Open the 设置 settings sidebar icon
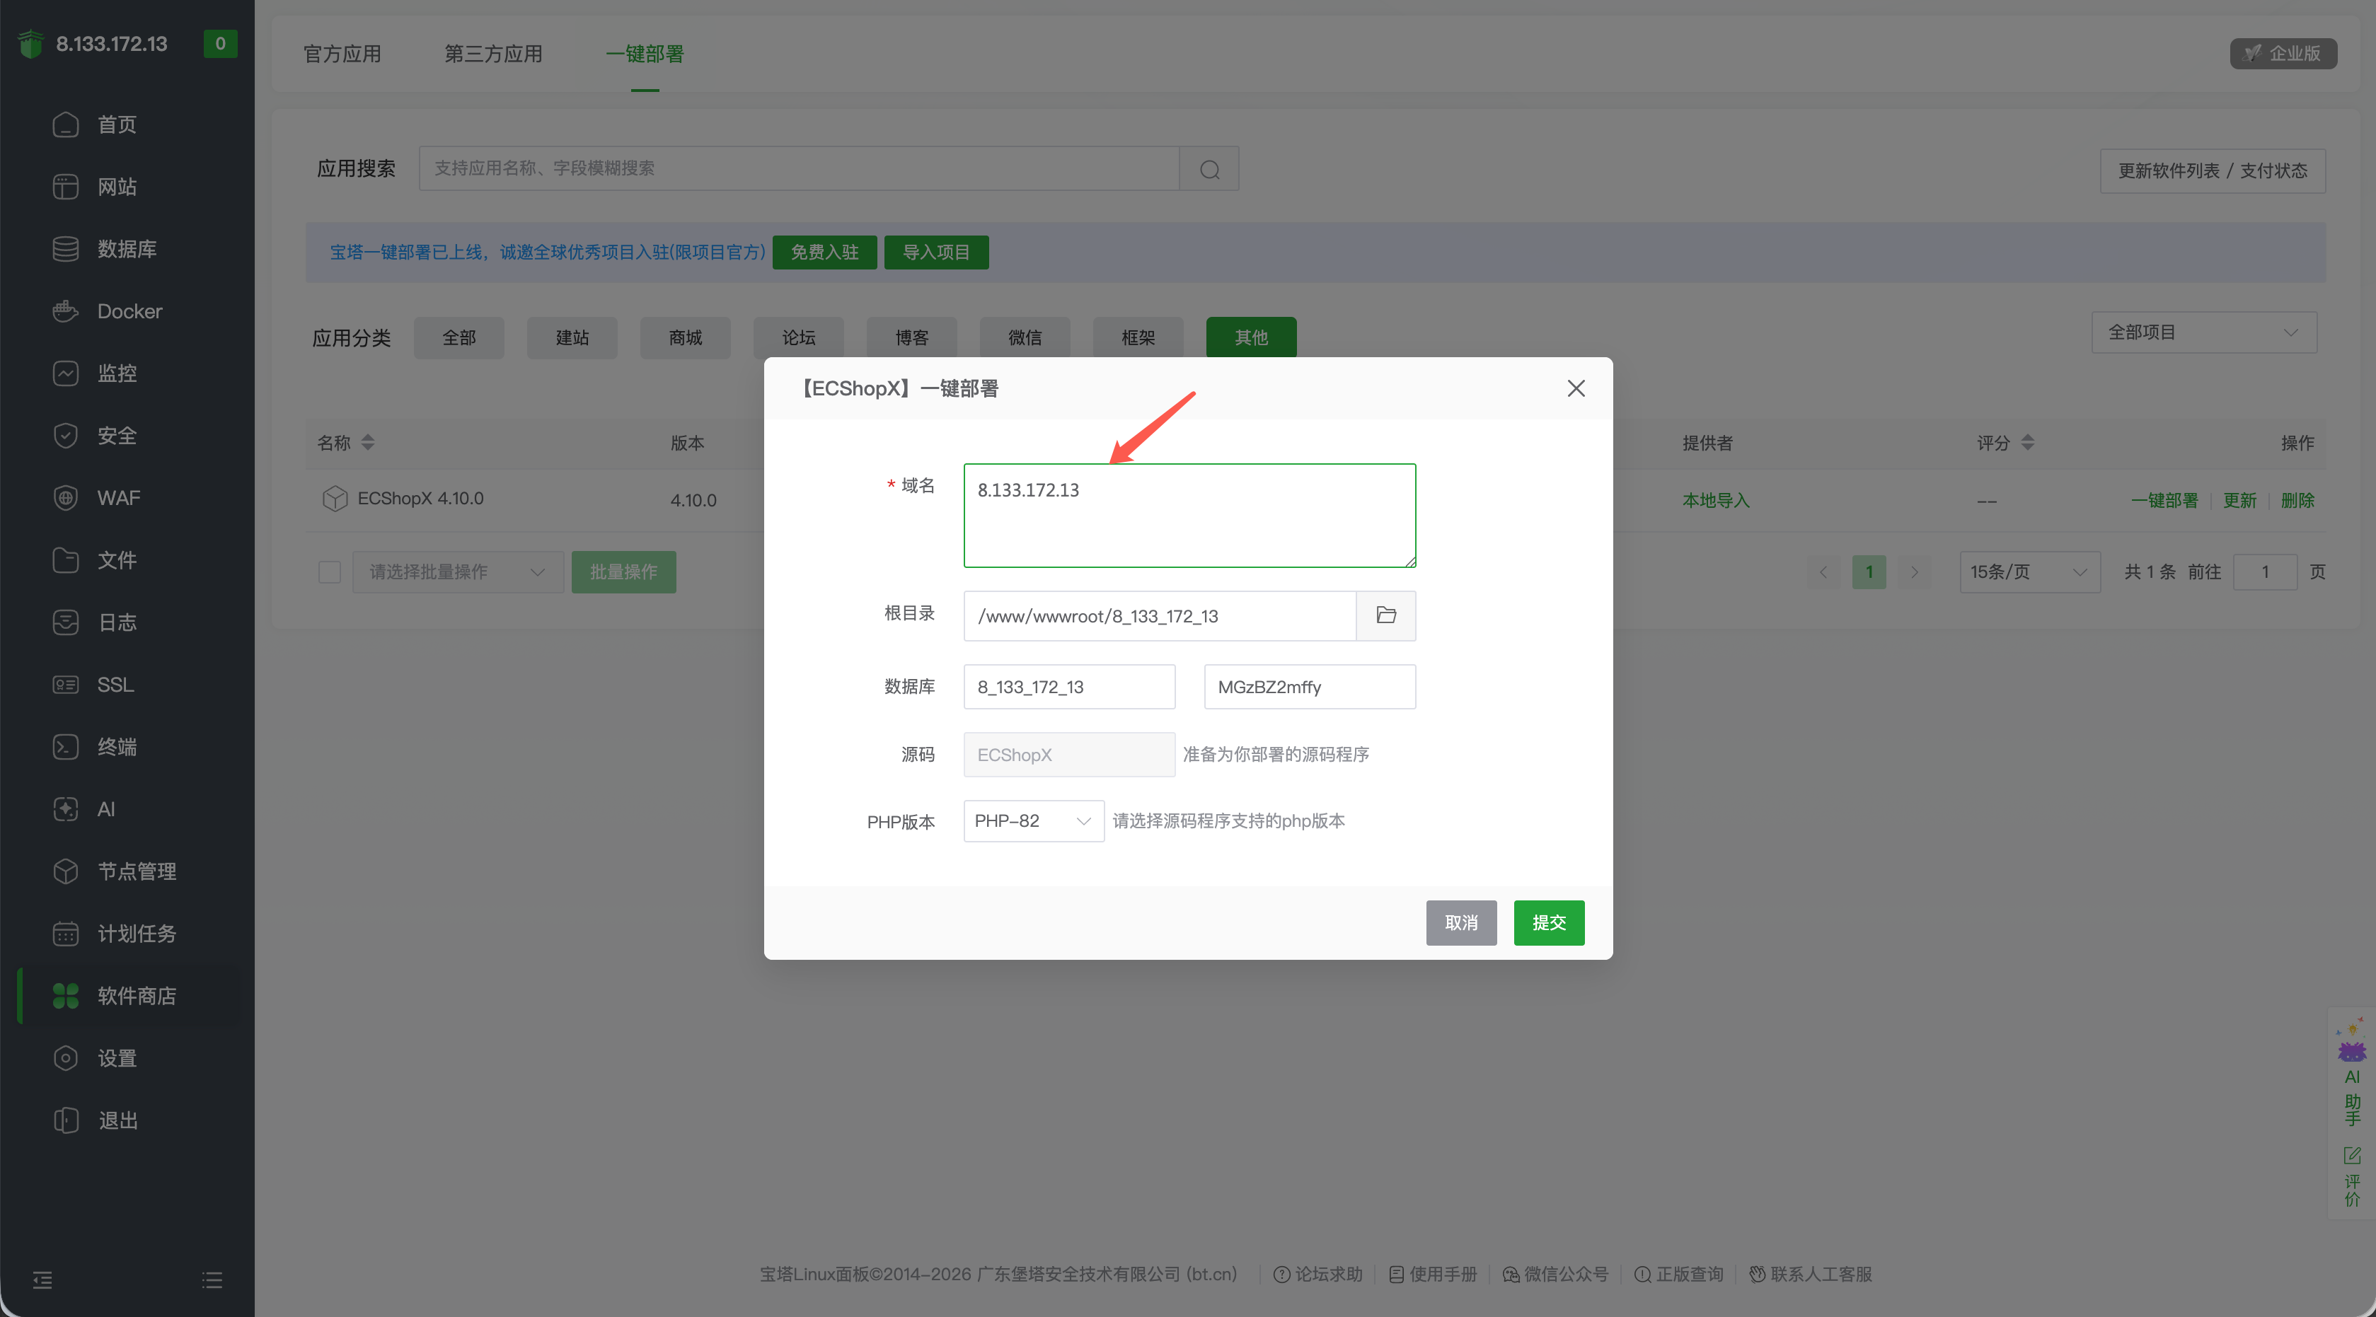 66,1058
